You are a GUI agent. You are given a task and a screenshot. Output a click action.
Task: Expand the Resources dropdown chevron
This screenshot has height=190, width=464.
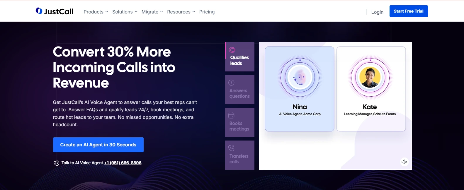(194, 12)
